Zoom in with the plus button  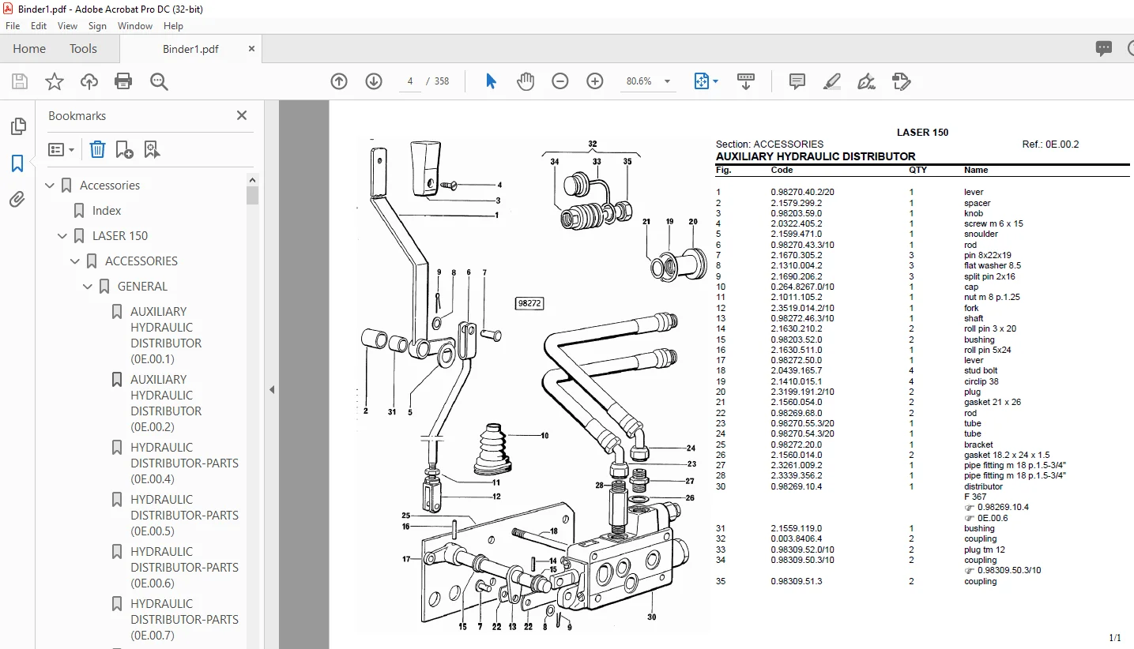coord(595,81)
